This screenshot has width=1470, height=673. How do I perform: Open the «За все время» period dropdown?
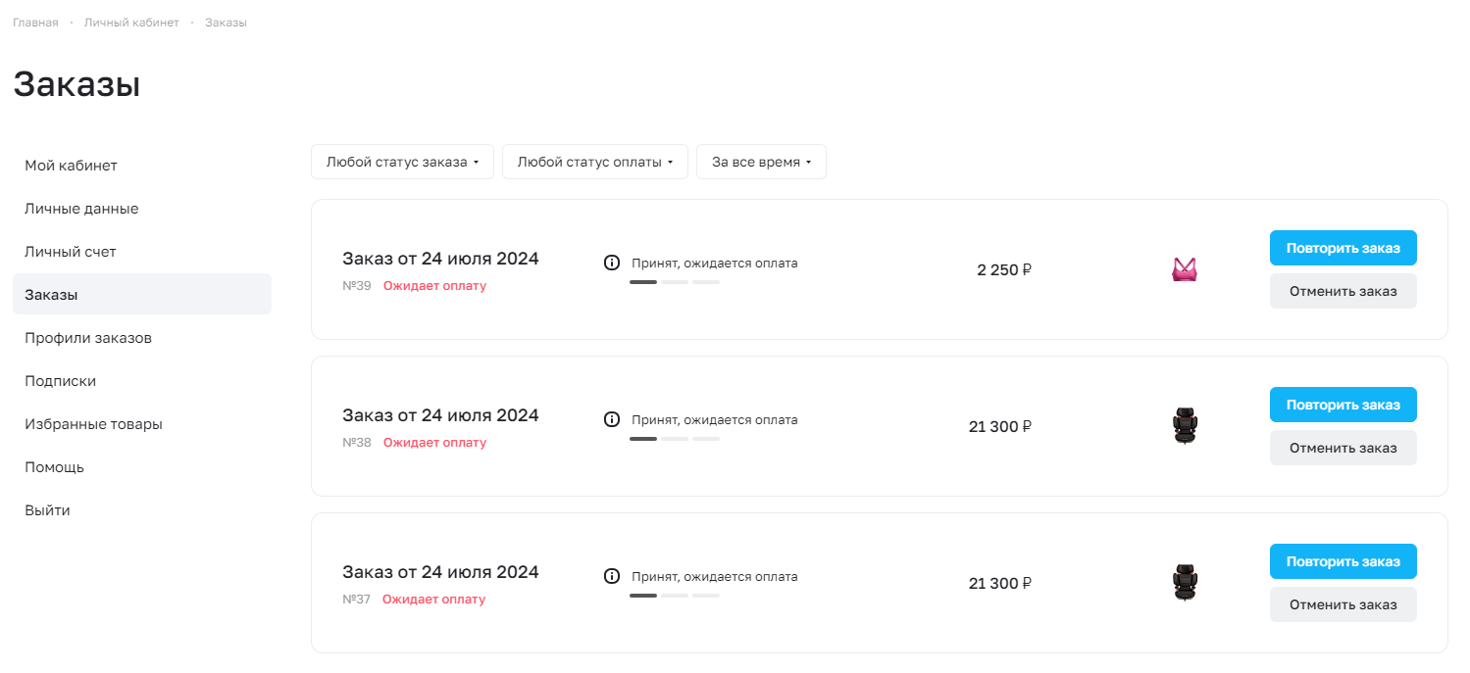click(x=762, y=162)
